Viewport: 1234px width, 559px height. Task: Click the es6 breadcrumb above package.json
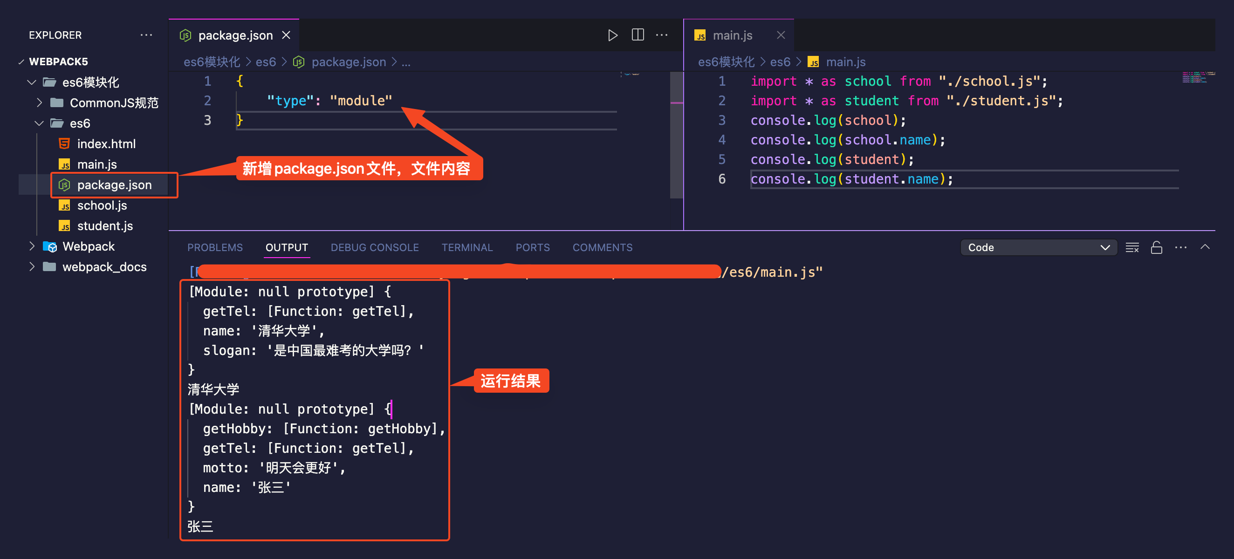click(265, 62)
